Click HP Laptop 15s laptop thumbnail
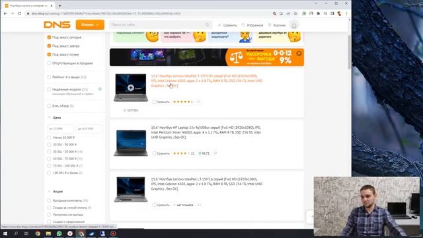Image resolution: width=423 pixels, height=238 pixels. click(x=131, y=143)
